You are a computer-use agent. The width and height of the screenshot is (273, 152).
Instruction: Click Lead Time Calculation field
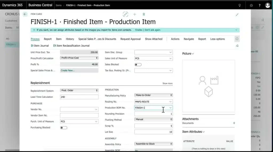[79, 97]
